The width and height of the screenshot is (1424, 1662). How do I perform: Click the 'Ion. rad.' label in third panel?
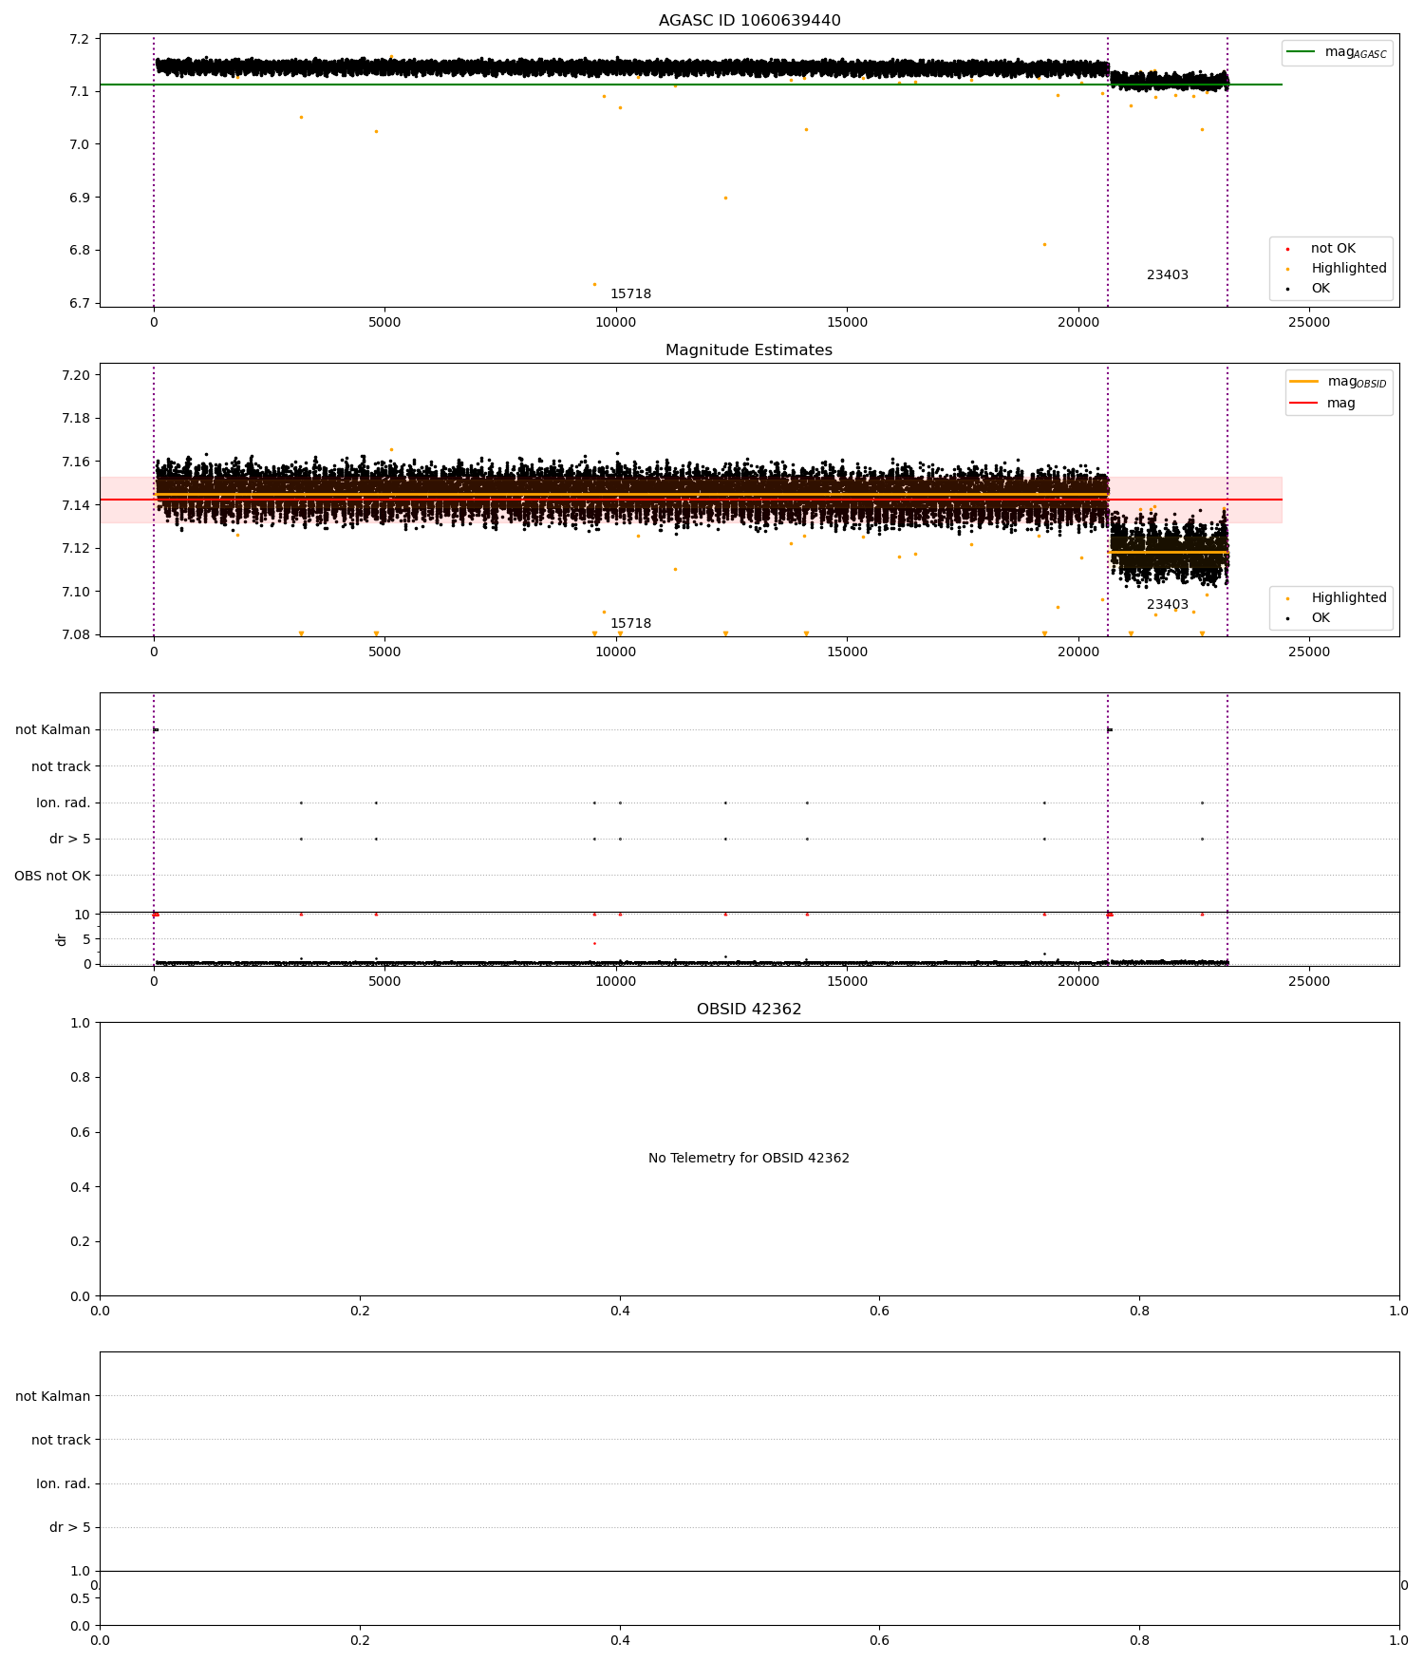(x=64, y=803)
